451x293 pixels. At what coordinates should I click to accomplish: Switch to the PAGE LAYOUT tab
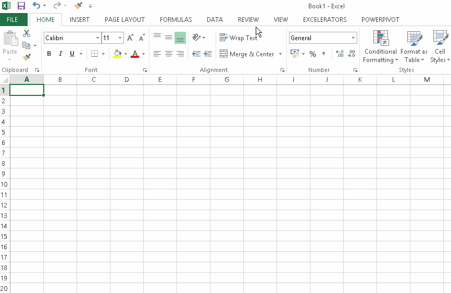point(124,20)
